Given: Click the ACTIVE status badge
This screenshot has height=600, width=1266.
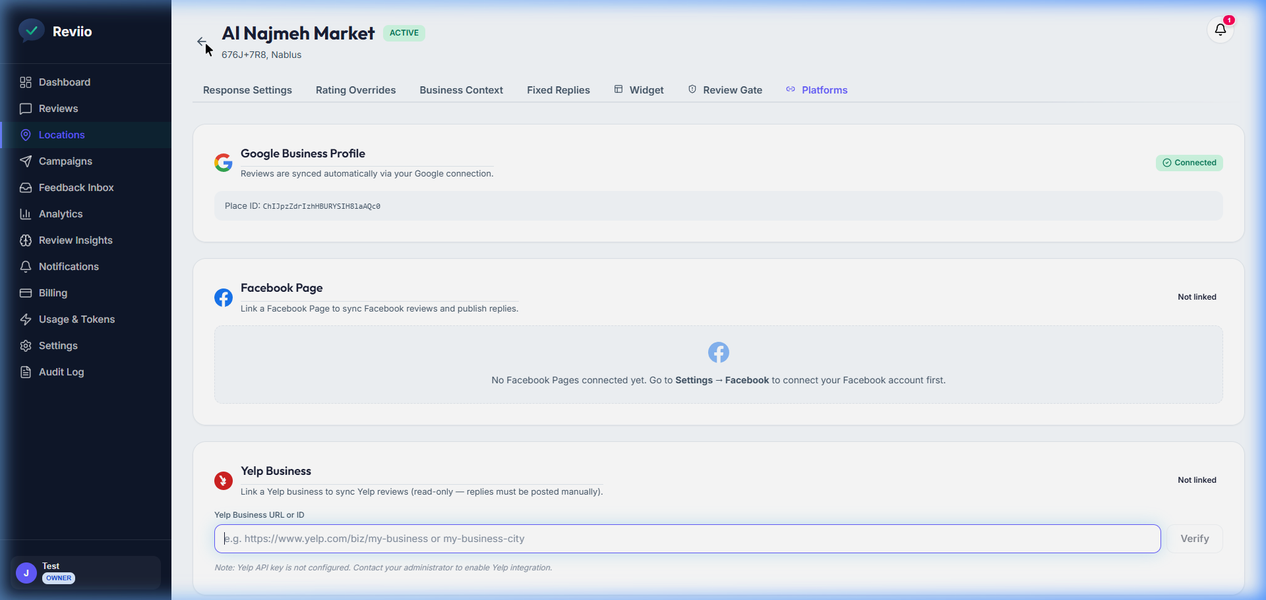Looking at the screenshot, I should coord(404,33).
